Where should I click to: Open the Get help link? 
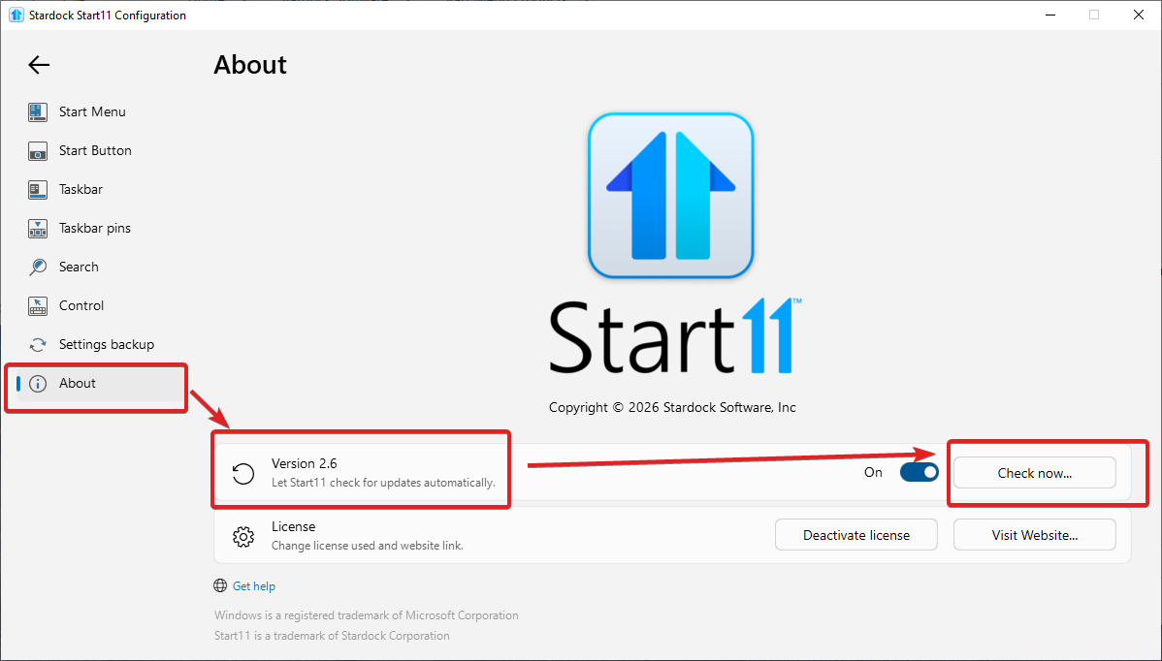[x=253, y=586]
